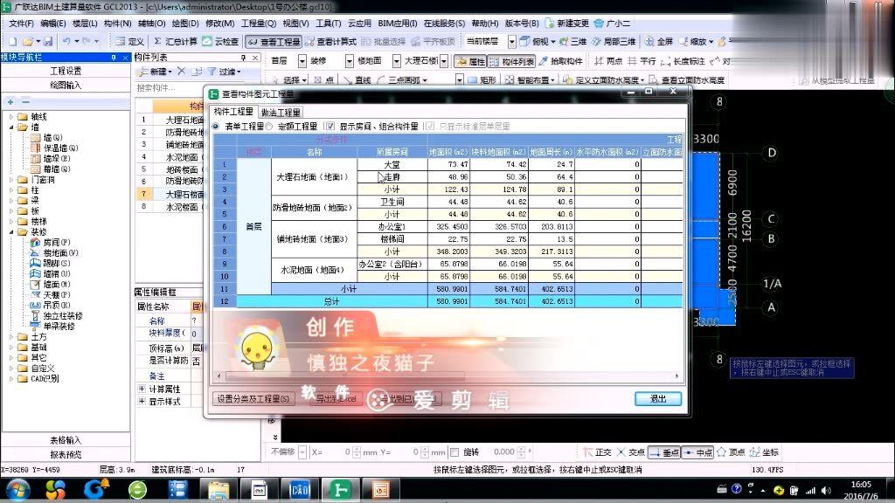Image resolution: width=895 pixels, height=503 pixels.
Task: Open the 工程量(Q) menu
Action: click(258, 24)
